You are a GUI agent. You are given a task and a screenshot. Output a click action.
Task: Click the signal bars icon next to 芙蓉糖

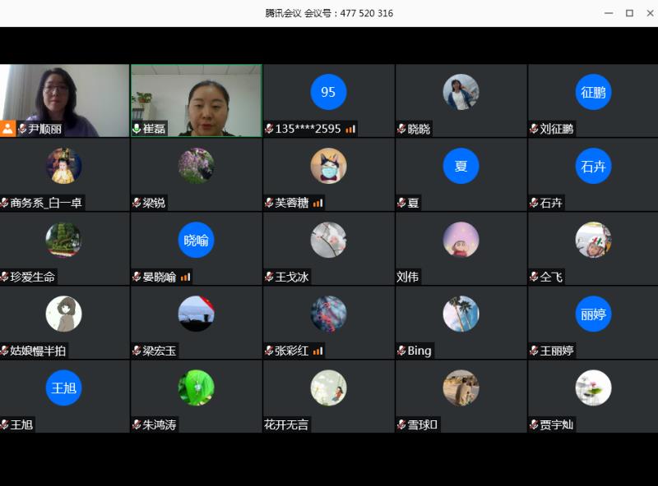tap(318, 203)
